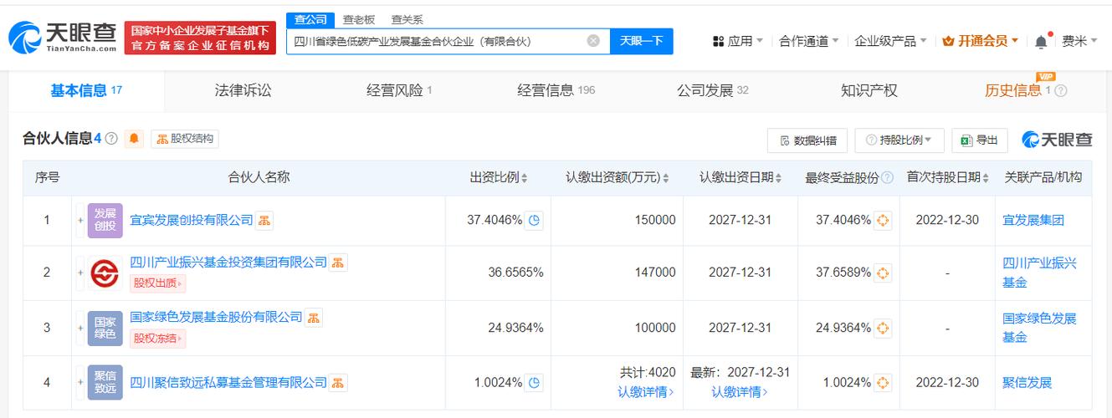The height and width of the screenshot is (418, 1112).
Task: Open 认缴详情 link under 最新: 2027-12-31
Action: (x=740, y=391)
